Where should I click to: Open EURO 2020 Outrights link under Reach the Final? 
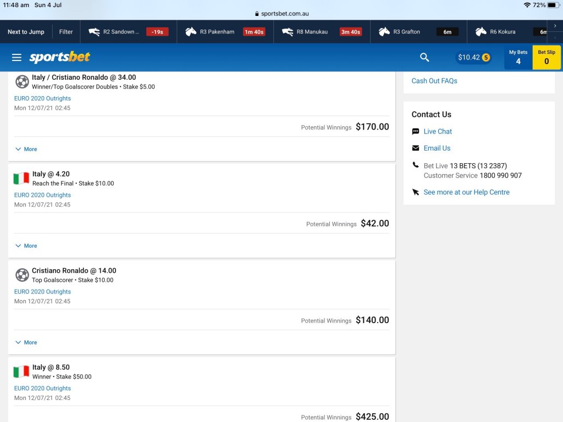(x=42, y=195)
